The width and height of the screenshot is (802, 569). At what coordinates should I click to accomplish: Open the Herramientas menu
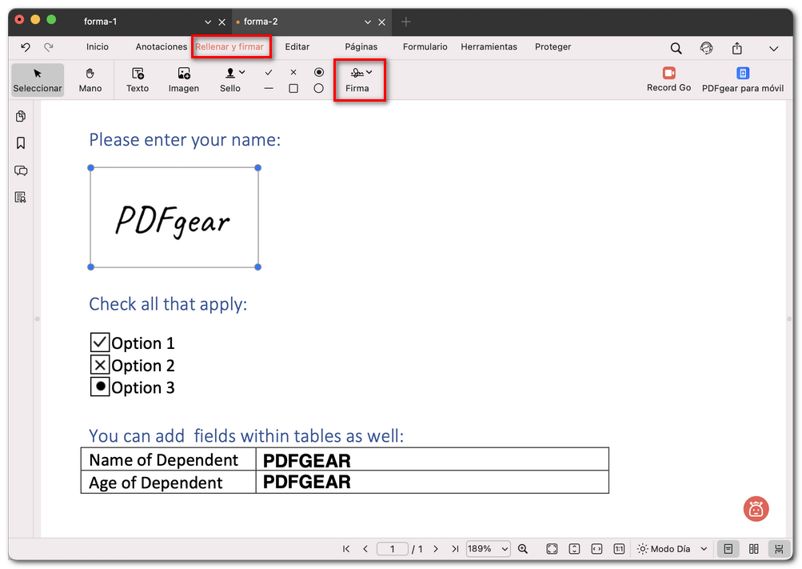(489, 47)
